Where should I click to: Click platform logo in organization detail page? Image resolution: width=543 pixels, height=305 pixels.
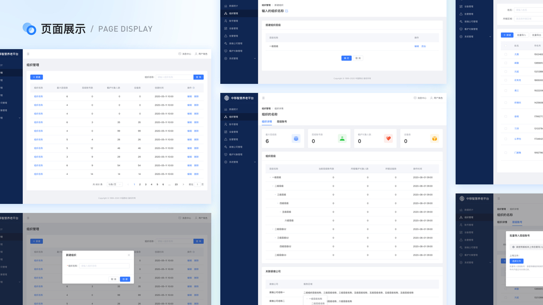pyautogui.click(x=226, y=98)
